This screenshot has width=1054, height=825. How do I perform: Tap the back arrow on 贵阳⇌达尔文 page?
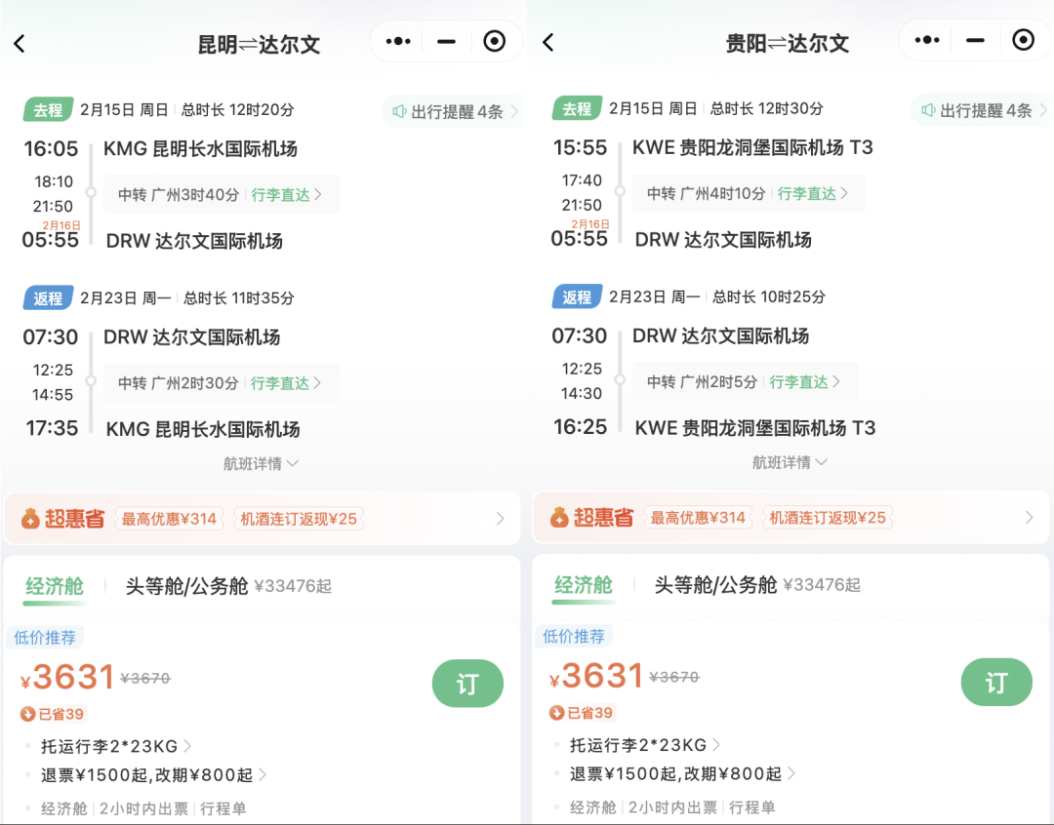click(548, 39)
